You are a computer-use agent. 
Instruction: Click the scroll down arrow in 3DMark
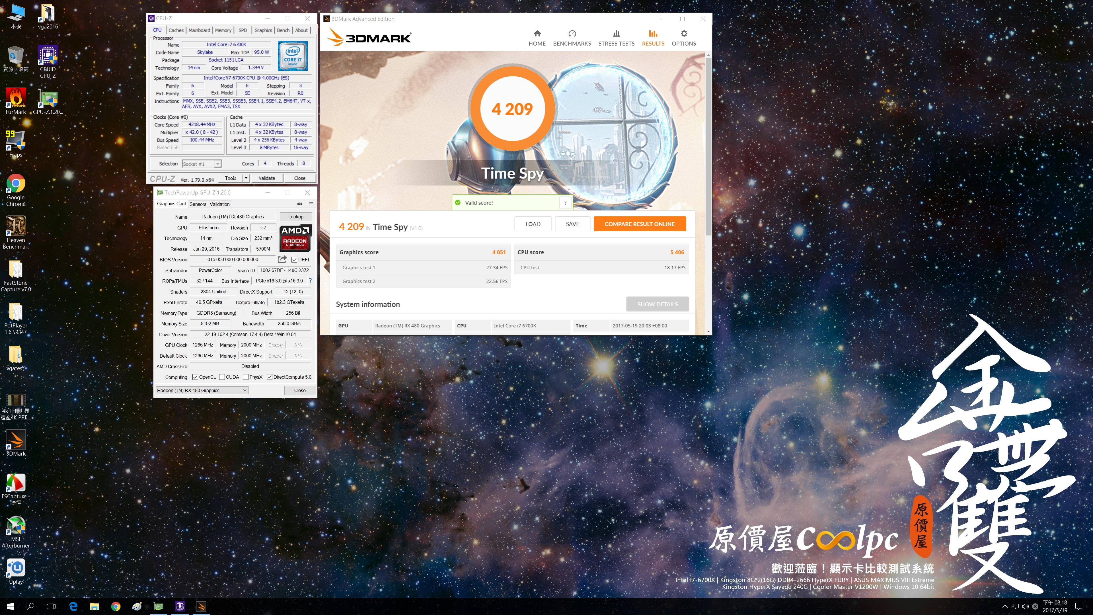[708, 331]
